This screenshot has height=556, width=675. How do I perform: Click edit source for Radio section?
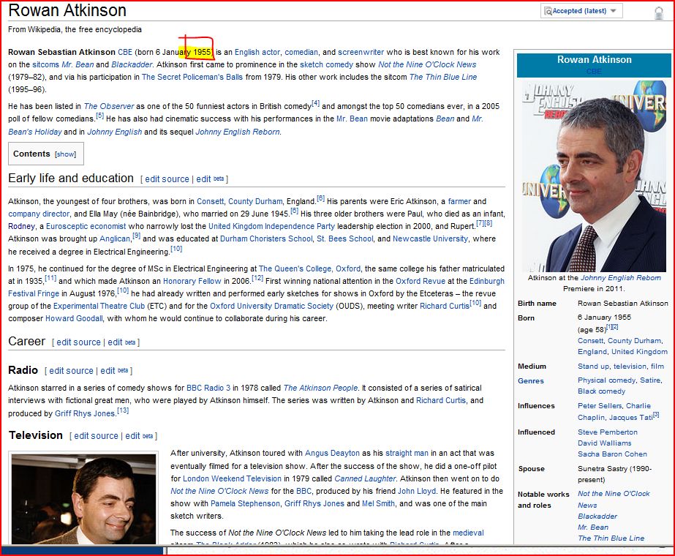pos(71,371)
